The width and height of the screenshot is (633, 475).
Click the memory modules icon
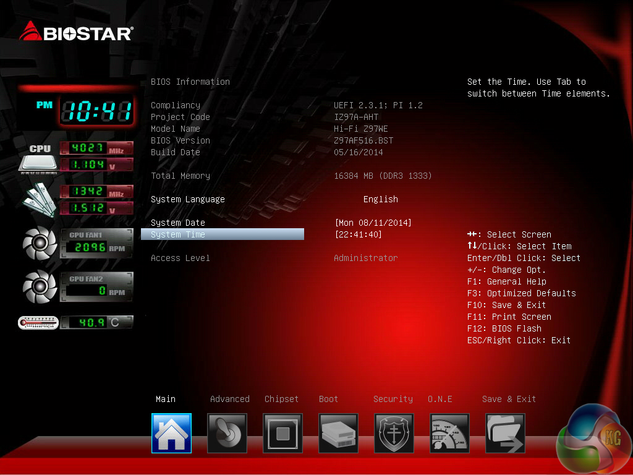click(x=39, y=200)
